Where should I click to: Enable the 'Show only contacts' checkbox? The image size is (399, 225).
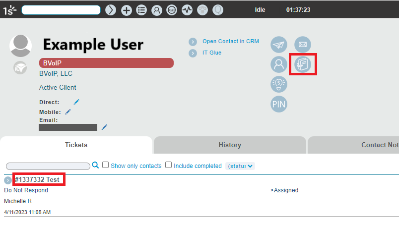(x=105, y=166)
